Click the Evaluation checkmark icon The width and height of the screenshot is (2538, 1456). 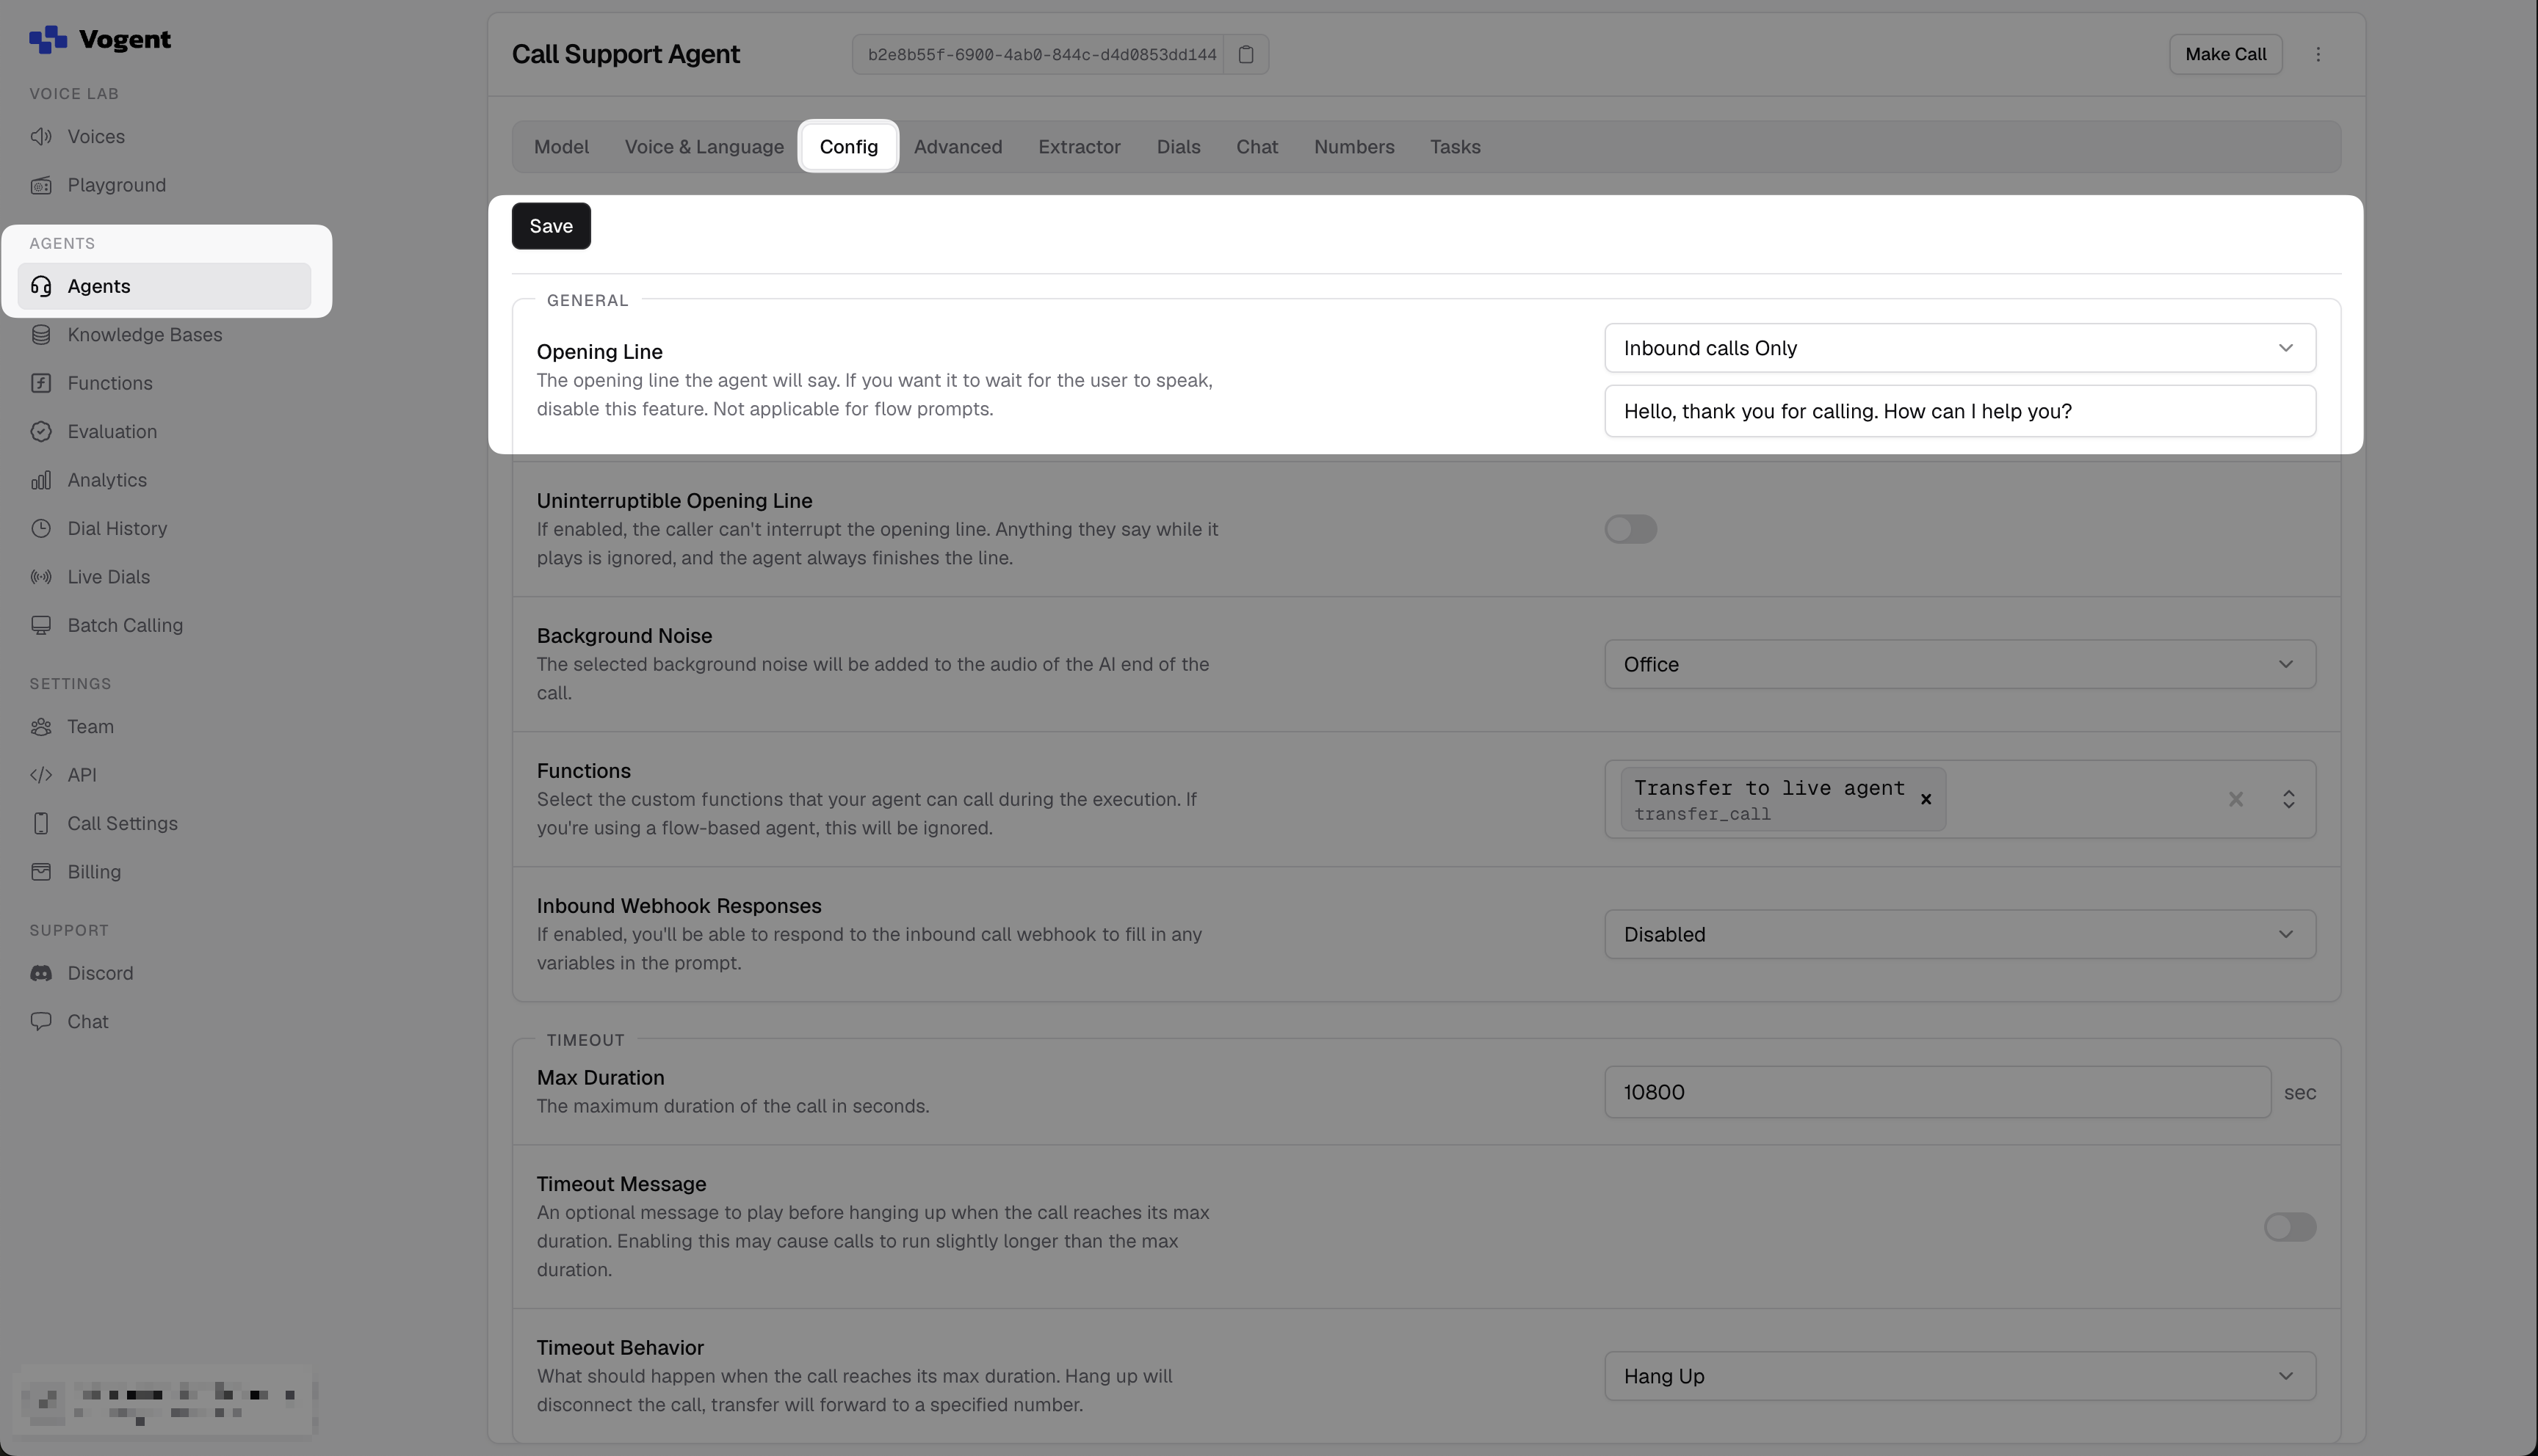click(41, 432)
